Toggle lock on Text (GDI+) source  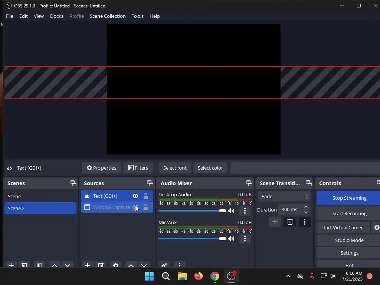145,196
